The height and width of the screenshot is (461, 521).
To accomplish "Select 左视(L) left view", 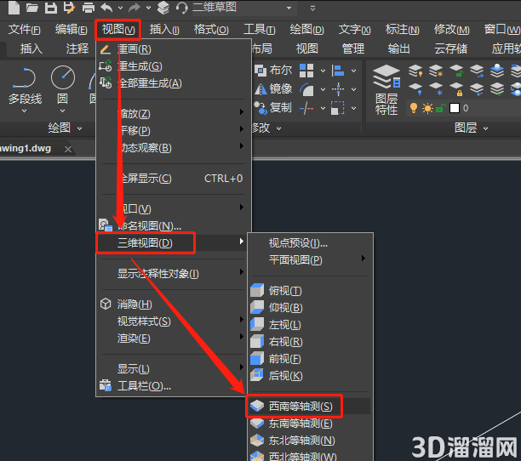I will [x=310, y=325].
